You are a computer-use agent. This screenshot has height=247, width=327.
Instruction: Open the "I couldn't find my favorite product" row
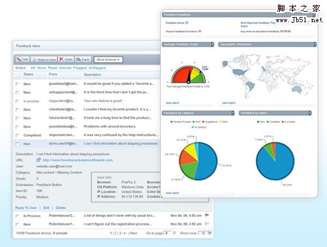click(x=87, y=109)
